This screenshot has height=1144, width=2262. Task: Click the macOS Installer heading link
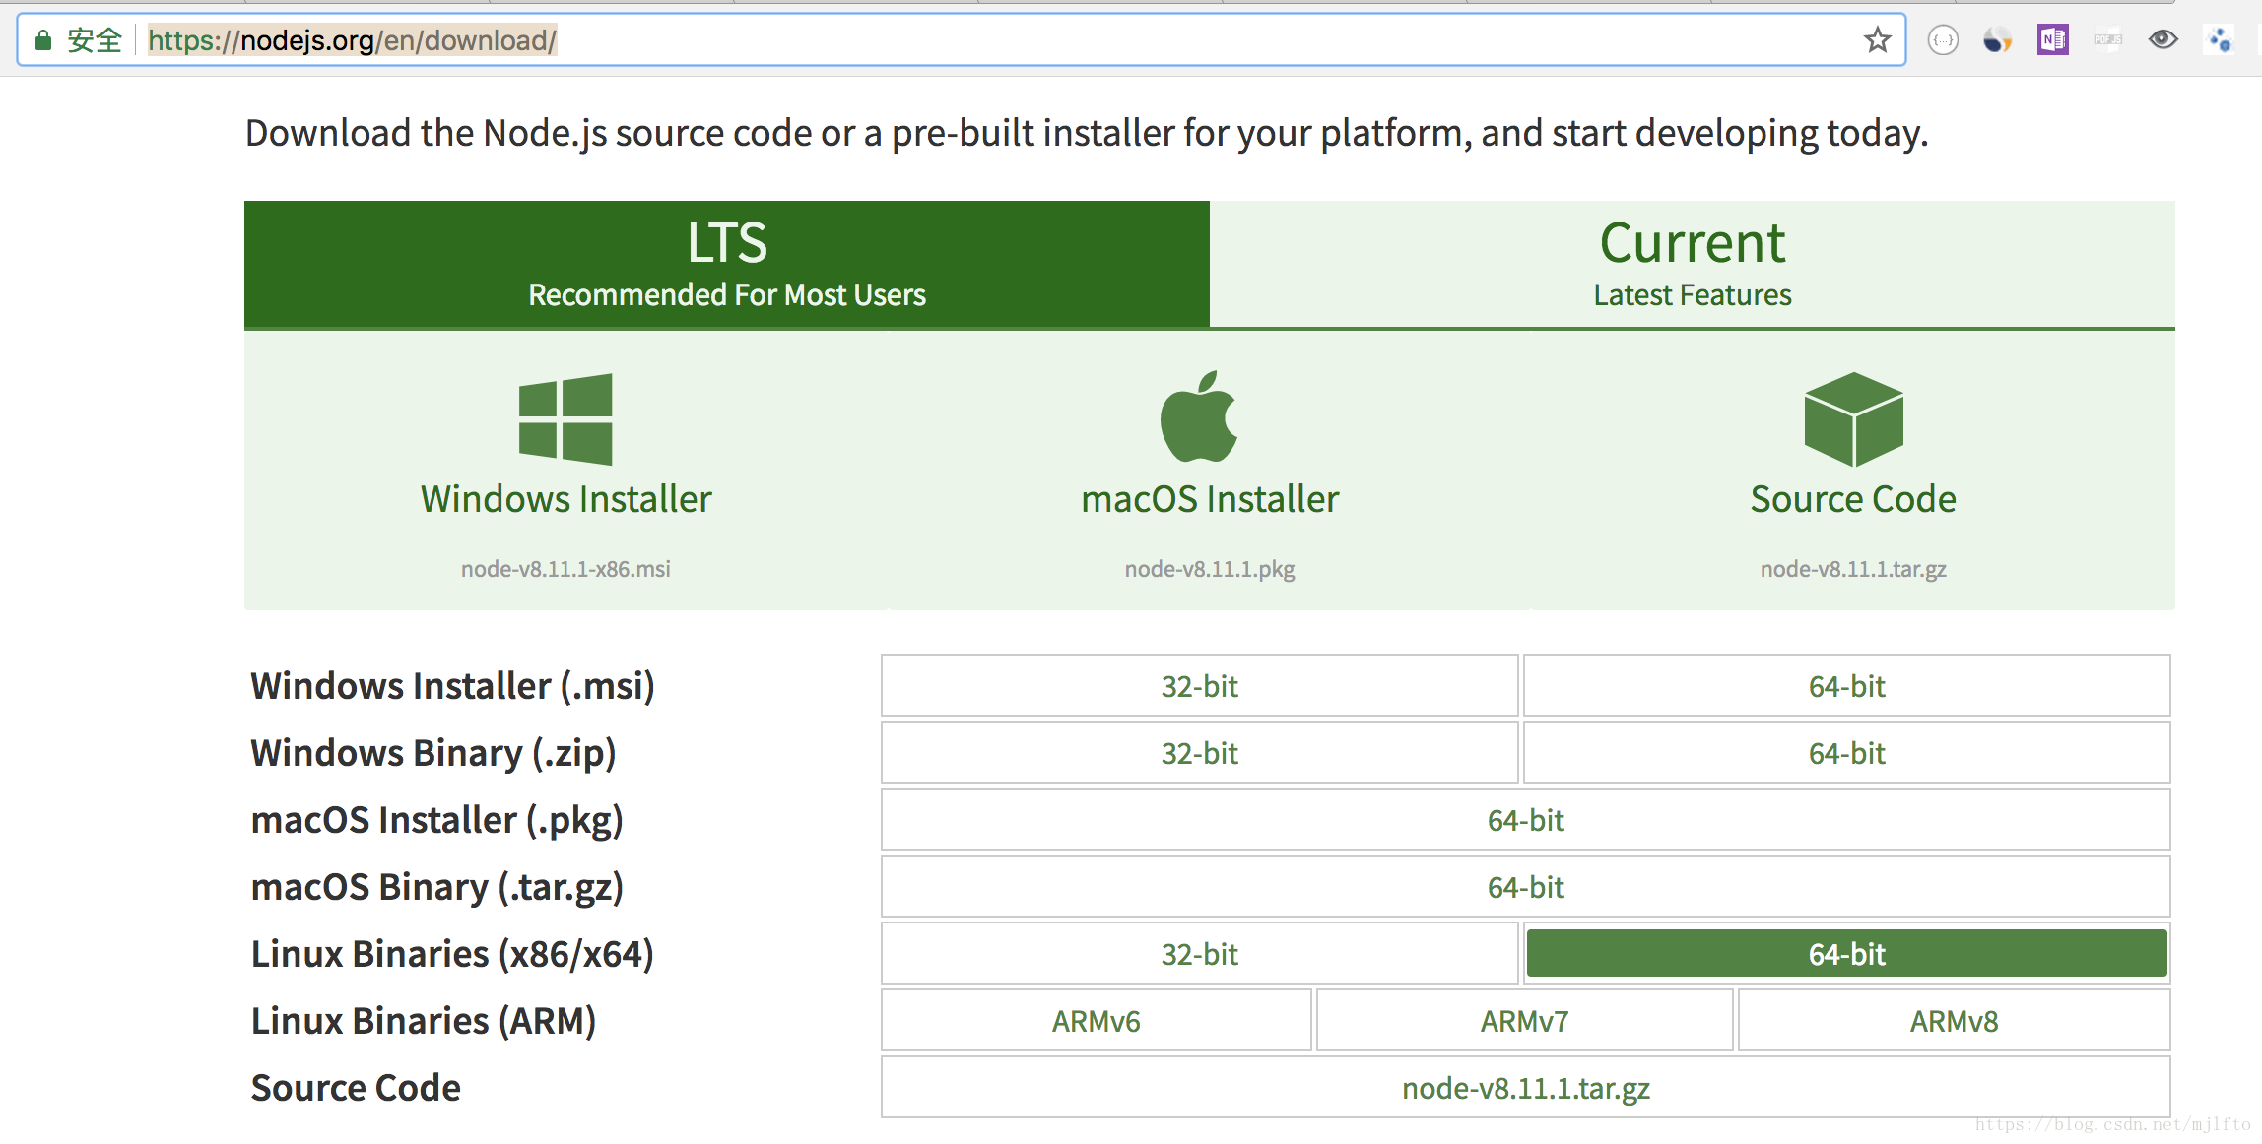tap(1210, 499)
